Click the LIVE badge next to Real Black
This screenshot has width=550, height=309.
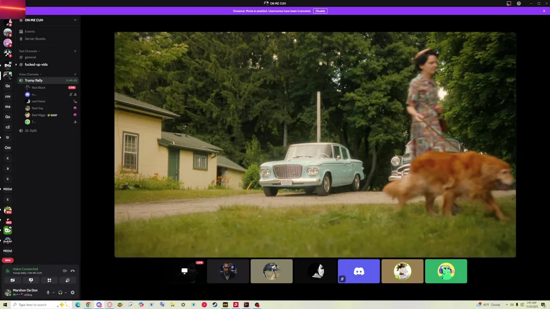[x=72, y=88]
